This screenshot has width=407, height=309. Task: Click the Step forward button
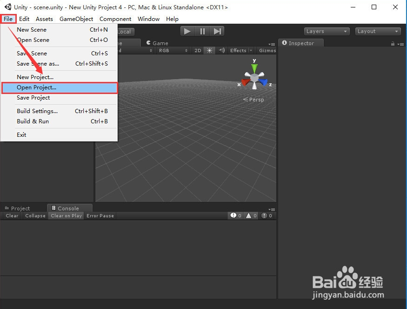(217, 32)
